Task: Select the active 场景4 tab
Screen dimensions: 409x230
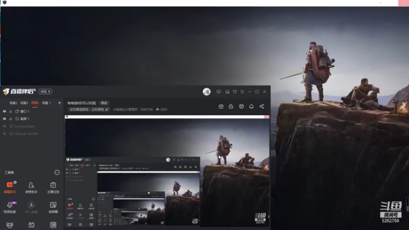Action: [35, 103]
